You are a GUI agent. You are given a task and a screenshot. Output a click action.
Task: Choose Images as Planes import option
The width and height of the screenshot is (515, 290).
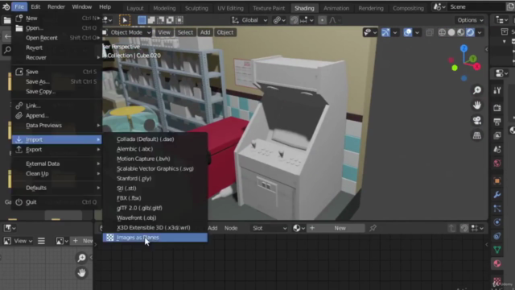154,238
